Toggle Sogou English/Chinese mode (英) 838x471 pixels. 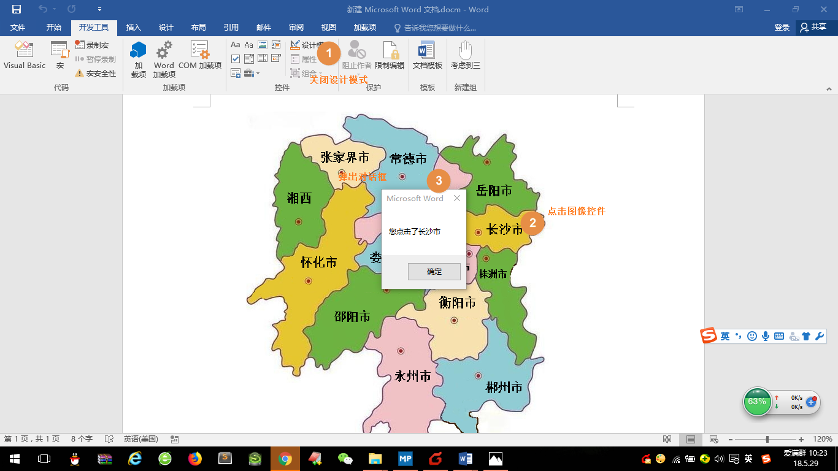coord(725,336)
